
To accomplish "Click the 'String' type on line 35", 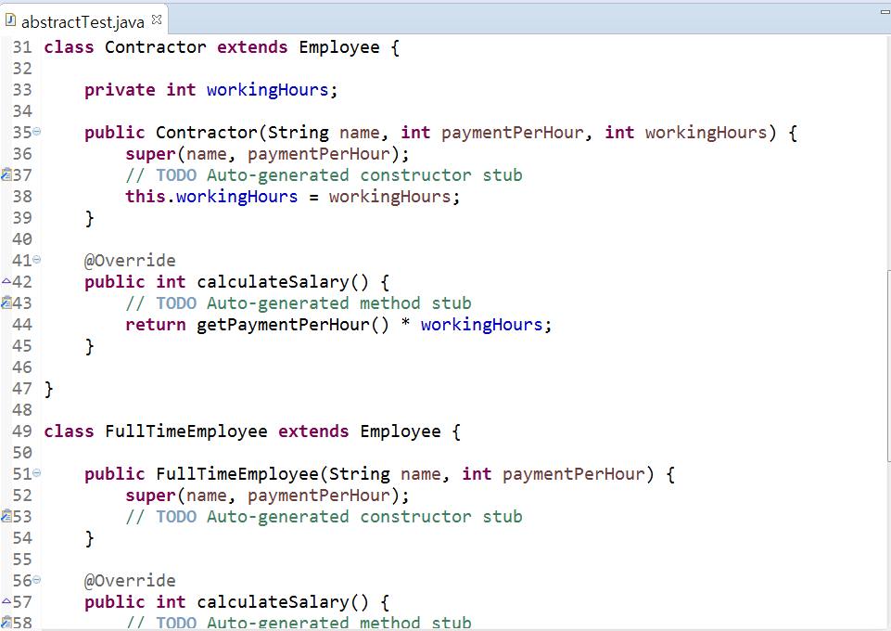I will pyautogui.click(x=299, y=133).
